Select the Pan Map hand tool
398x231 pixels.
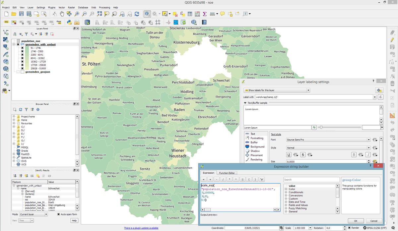[x=62, y=14]
